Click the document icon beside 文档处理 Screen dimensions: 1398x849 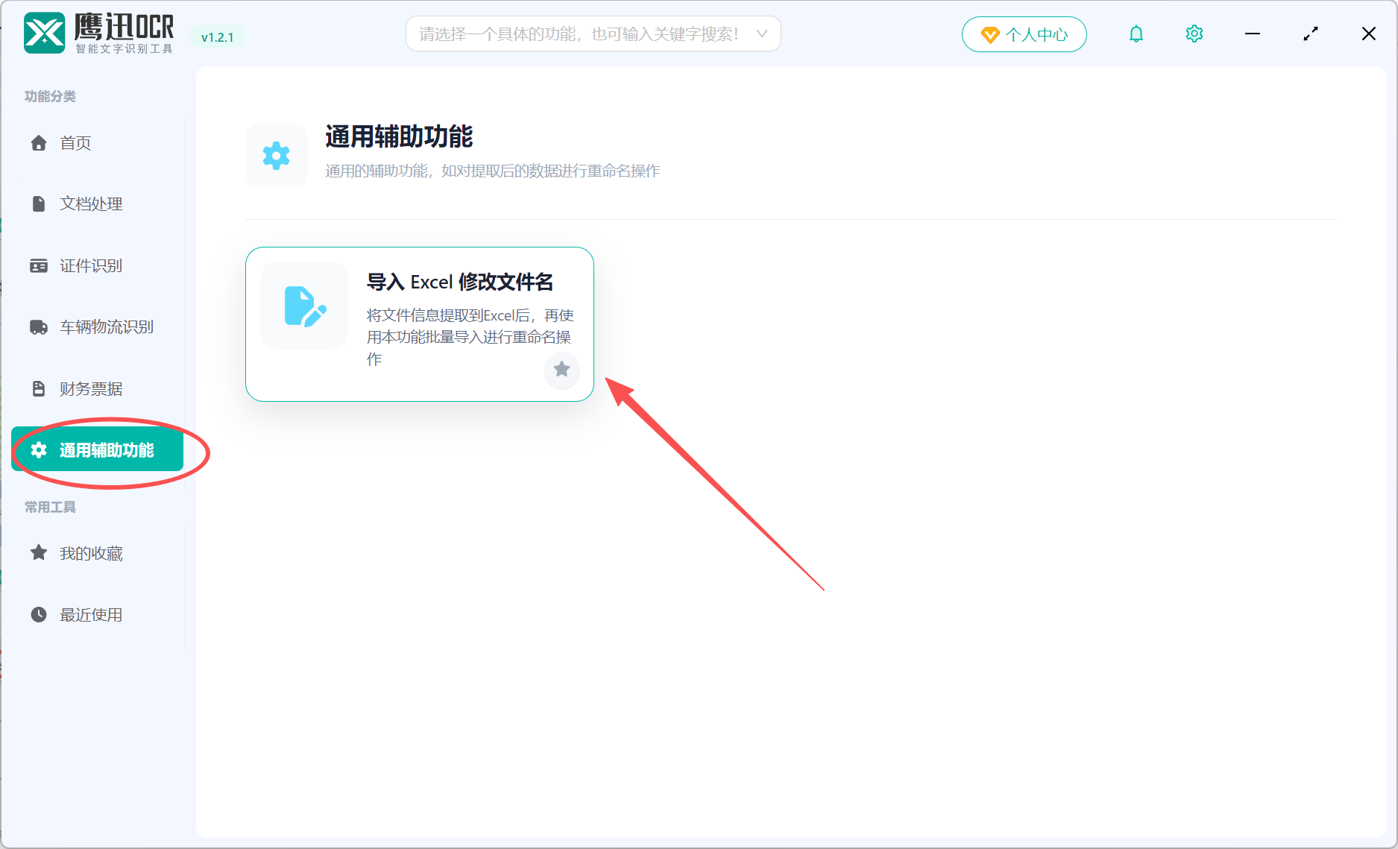tap(39, 204)
